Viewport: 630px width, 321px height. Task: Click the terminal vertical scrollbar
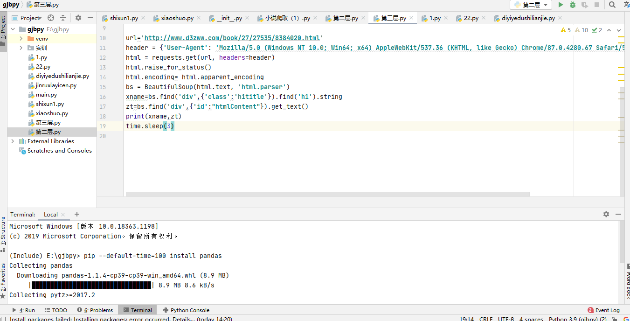[x=622, y=242]
